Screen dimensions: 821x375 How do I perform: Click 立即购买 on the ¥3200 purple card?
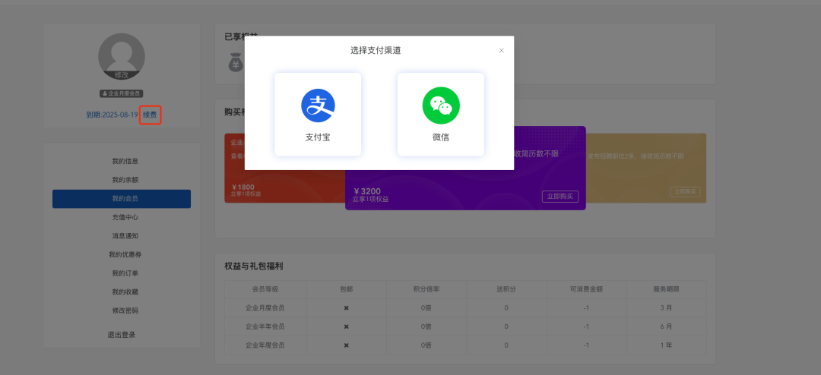[560, 197]
